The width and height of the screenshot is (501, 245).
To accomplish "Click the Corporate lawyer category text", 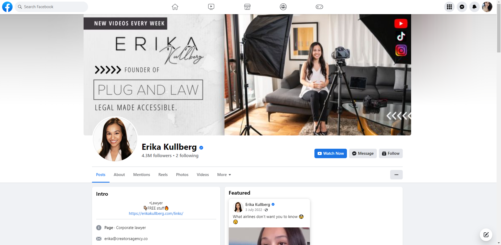I will point(131,228).
